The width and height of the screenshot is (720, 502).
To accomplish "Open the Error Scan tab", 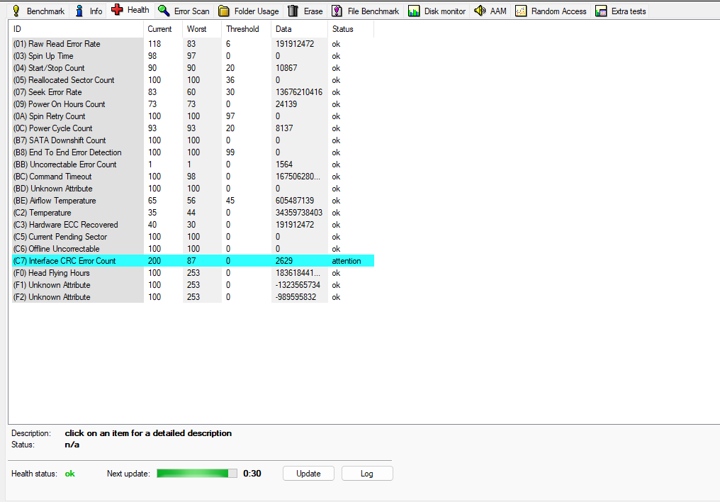I will pyautogui.click(x=184, y=11).
